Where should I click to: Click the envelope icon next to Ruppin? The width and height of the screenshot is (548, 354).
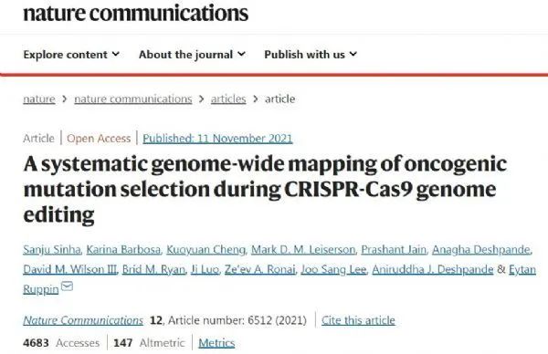click(67, 286)
